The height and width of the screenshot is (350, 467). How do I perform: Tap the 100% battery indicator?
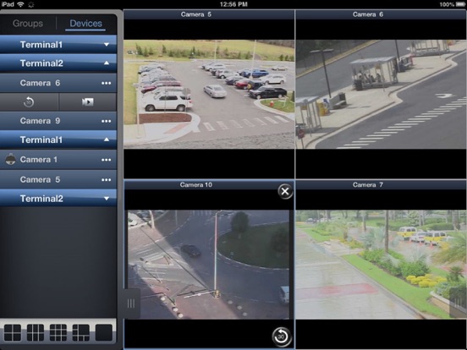coord(452,4)
